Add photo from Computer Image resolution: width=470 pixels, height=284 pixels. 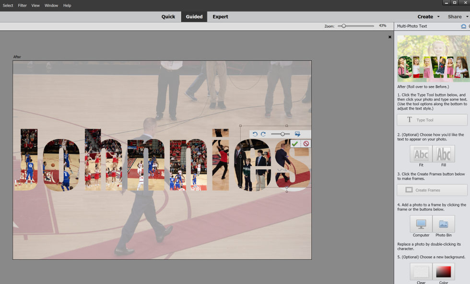tap(421, 224)
